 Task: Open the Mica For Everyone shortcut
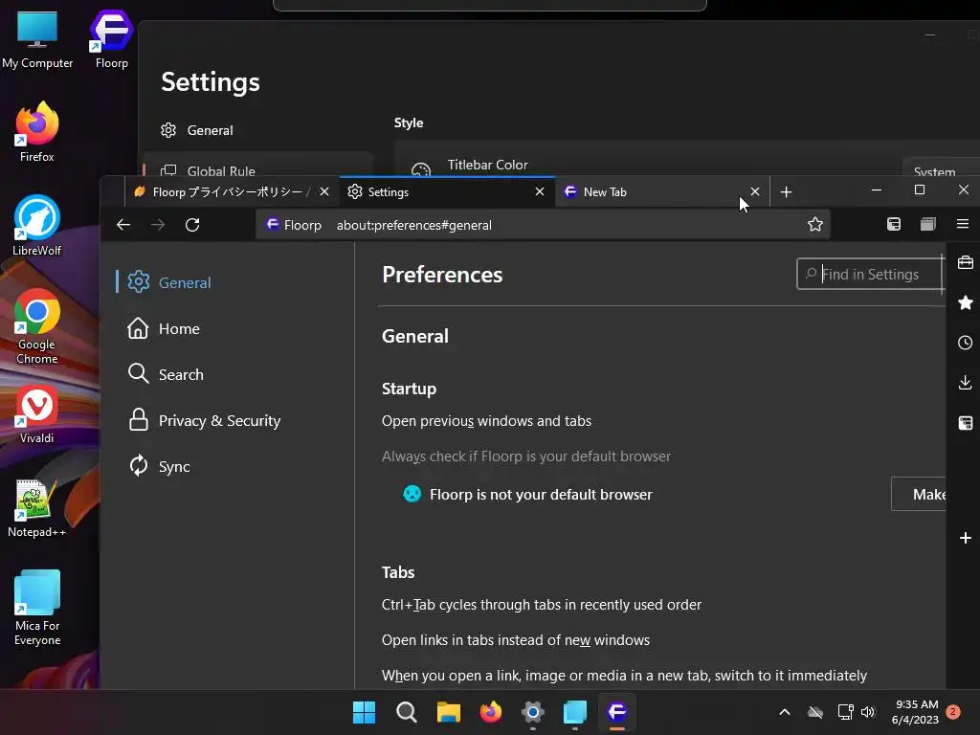point(37,608)
